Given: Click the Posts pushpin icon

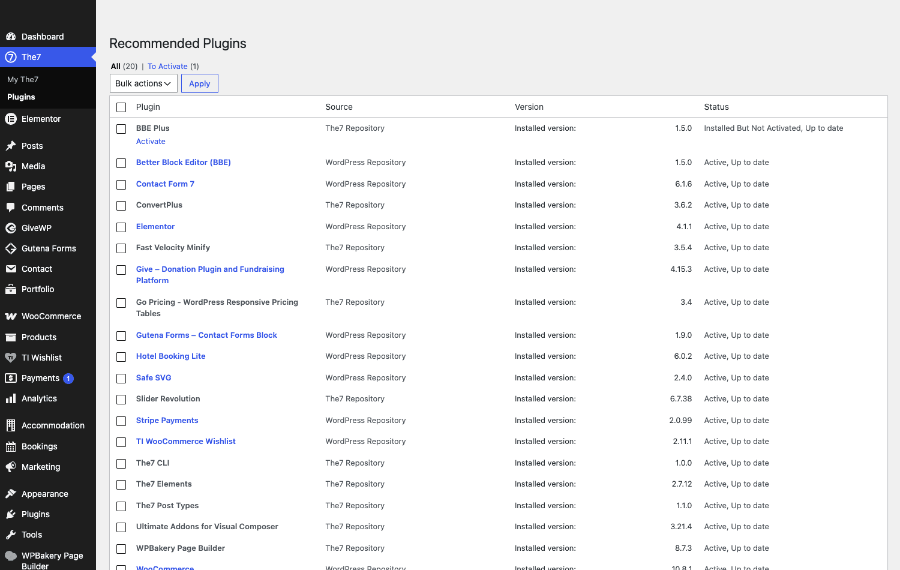Looking at the screenshot, I should [11, 146].
